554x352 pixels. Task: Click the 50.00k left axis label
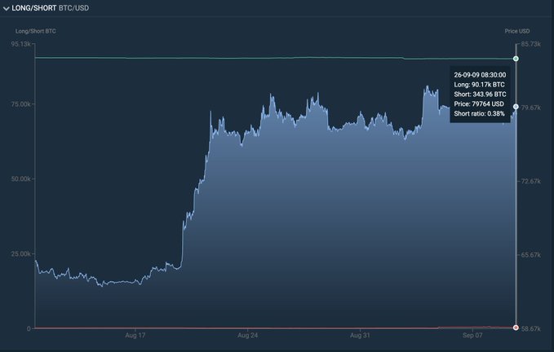click(x=21, y=178)
